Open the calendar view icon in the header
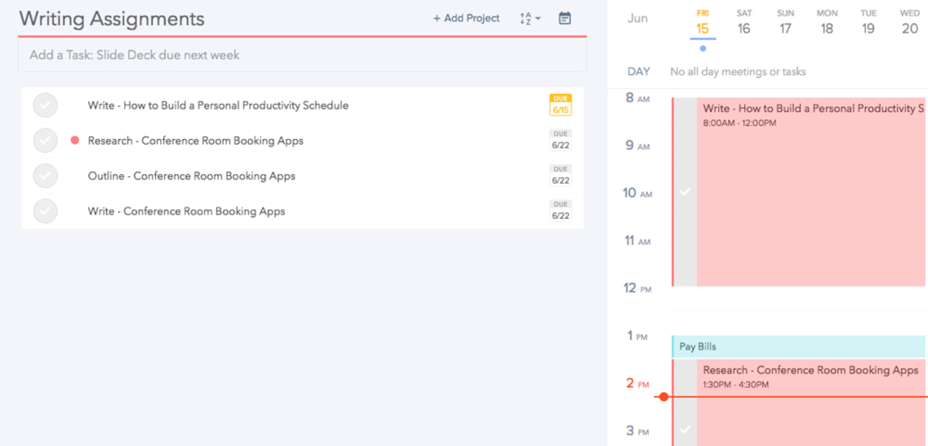Screen dimensions: 928x446 pyautogui.click(x=565, y=19)
